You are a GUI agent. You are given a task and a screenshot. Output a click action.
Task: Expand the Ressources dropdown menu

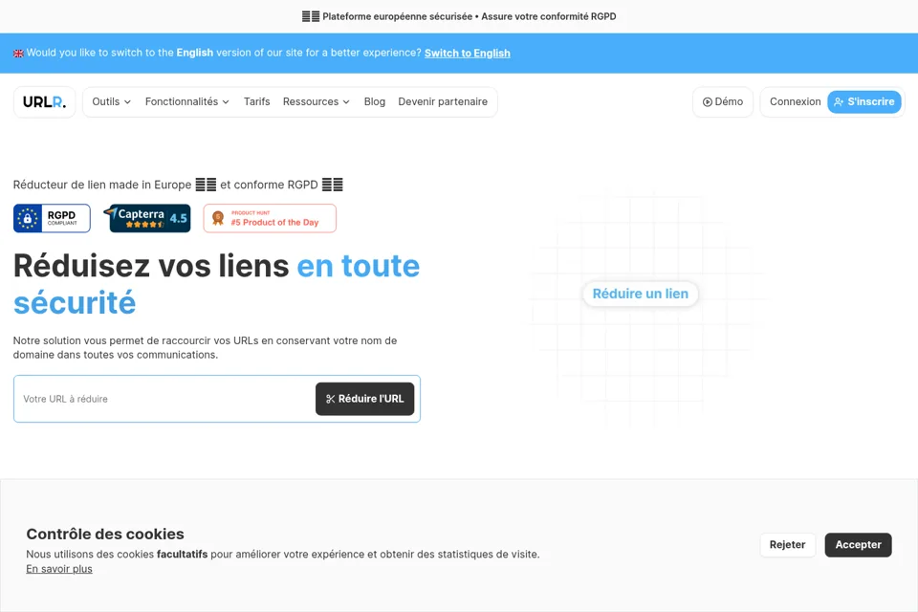click(x=317, y=102)
